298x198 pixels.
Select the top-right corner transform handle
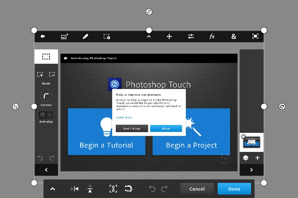click(x=264, y=30)
